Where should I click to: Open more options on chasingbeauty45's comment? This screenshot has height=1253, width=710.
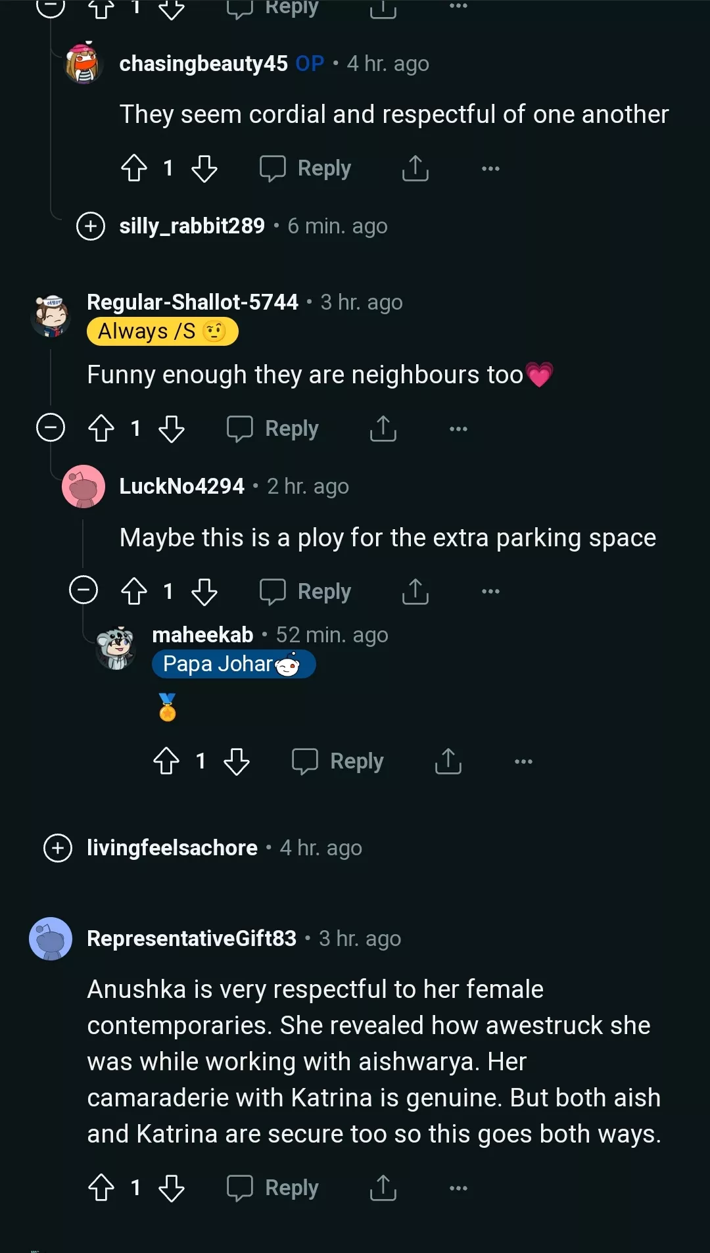(490, 168)
